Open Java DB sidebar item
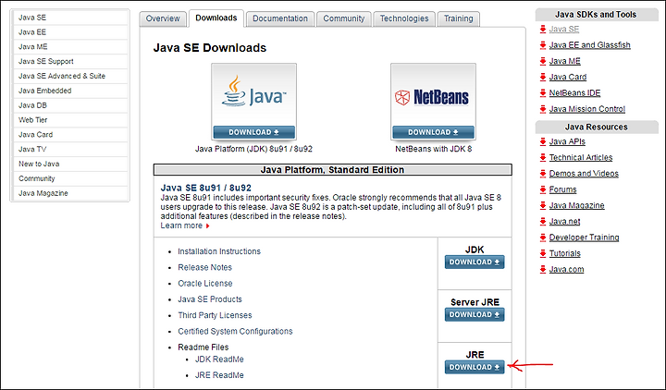 [70, 105]
